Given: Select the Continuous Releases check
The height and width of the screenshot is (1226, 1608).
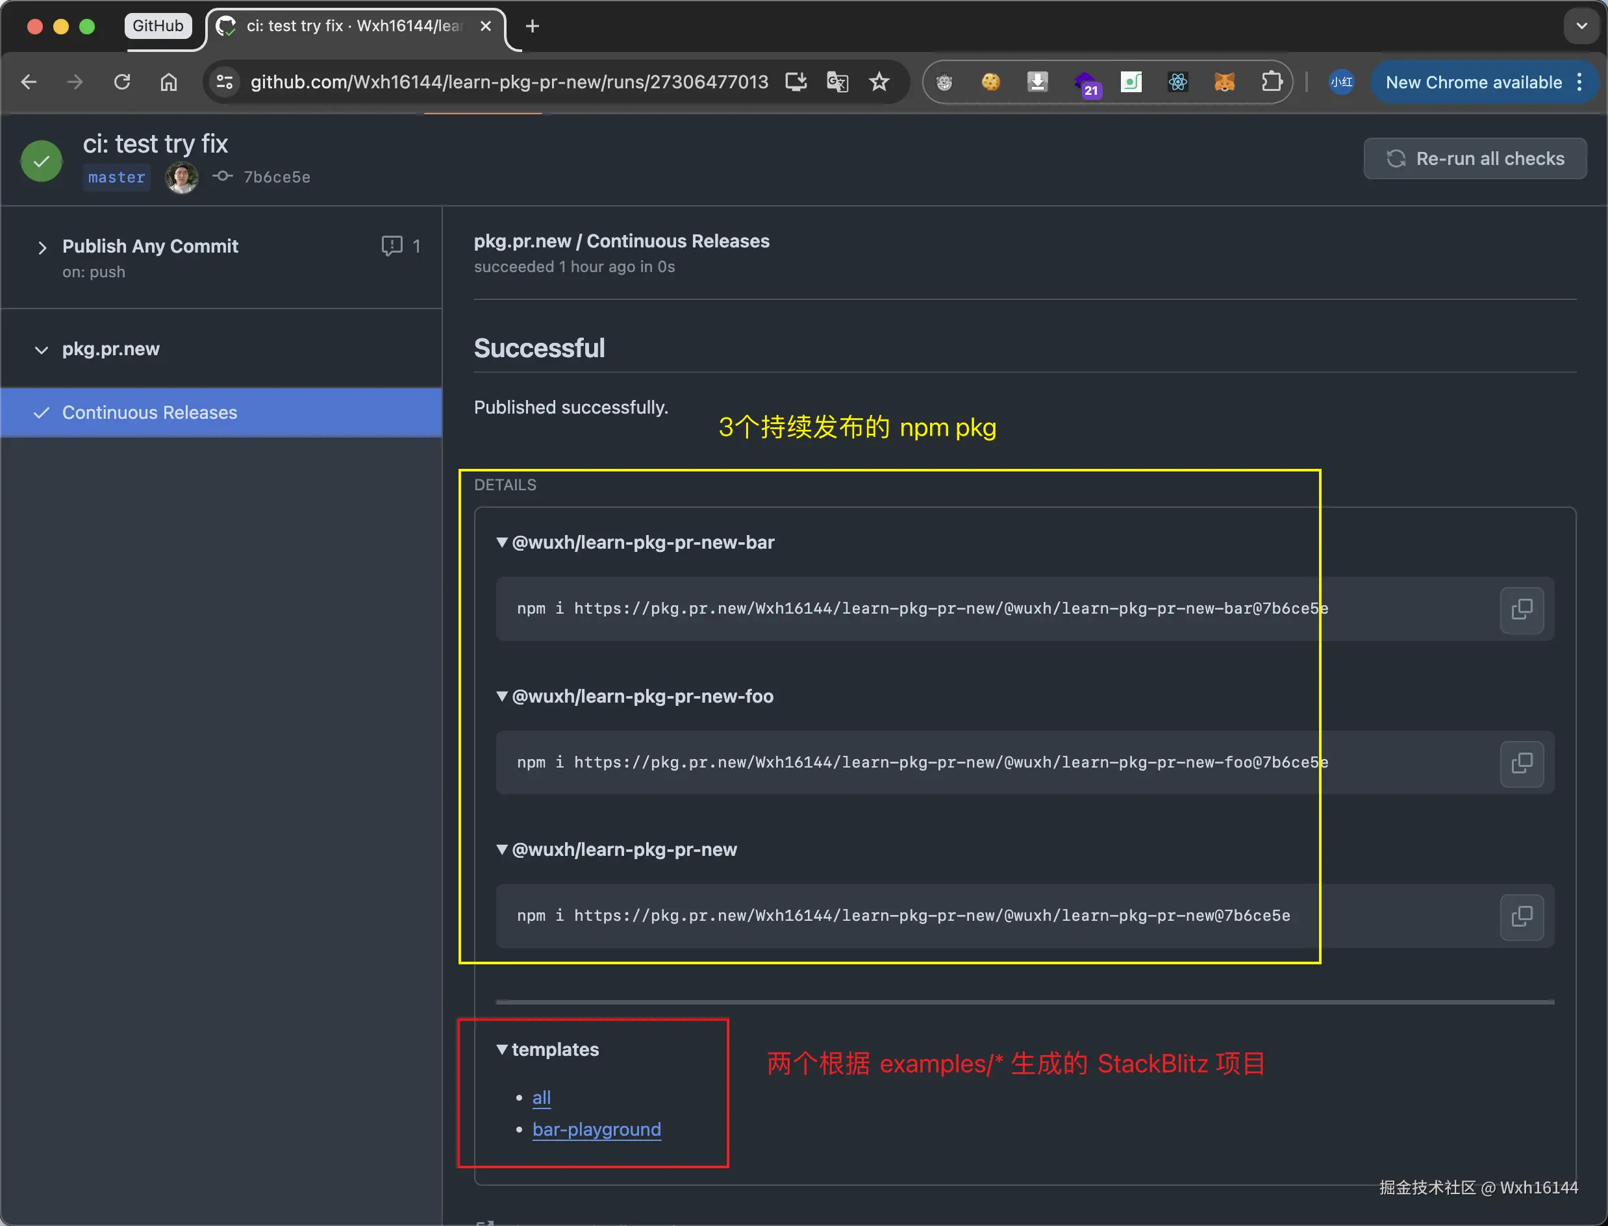Looking at the screenshot, I should (x=149, y=413).
